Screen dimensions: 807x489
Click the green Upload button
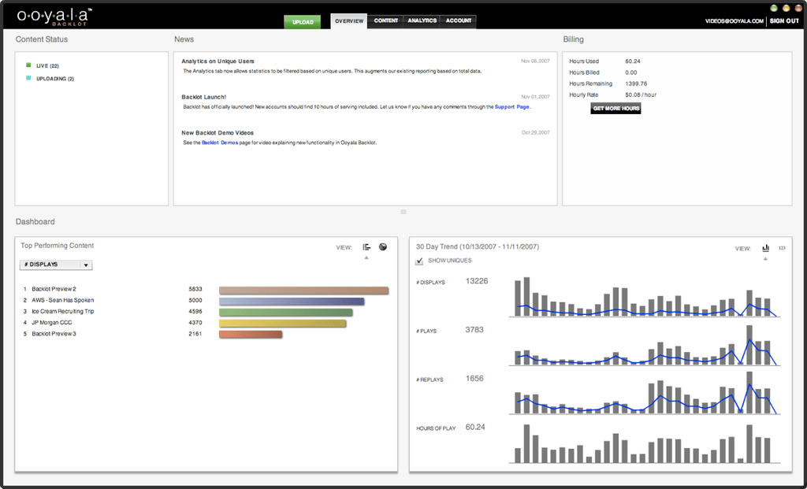tap(303, 22)
